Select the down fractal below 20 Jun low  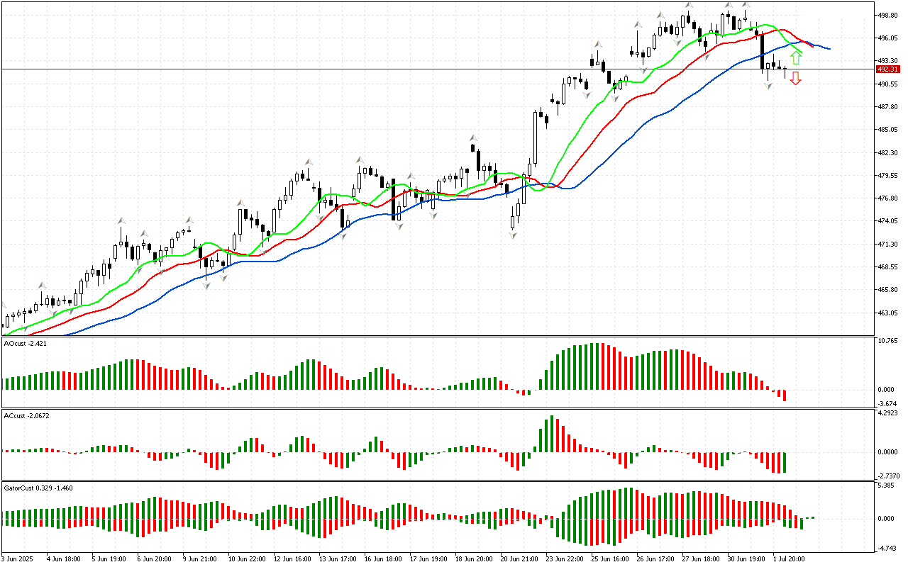(512, 235)
